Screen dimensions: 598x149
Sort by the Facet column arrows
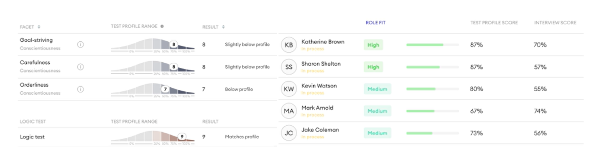coord(39,27)
